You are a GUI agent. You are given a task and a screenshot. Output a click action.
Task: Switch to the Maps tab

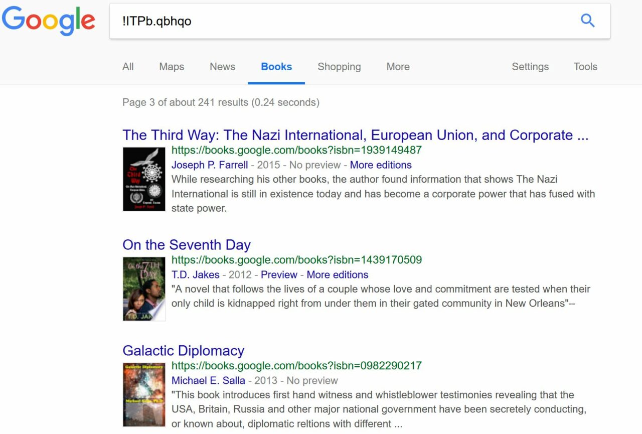coord(172,67)
